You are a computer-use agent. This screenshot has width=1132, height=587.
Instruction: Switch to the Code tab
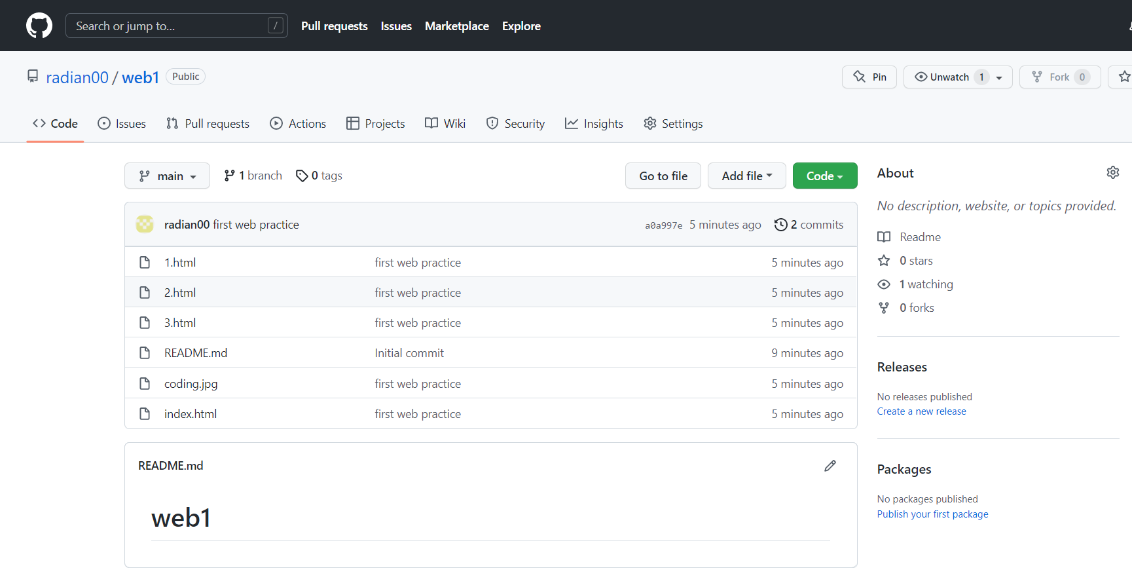[55, 123]
